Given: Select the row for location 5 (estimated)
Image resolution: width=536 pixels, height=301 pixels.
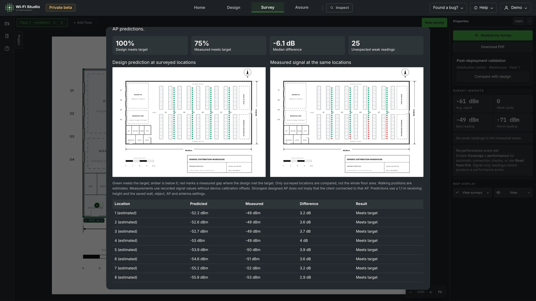Looking at the screenshot, I should [x=268, y=250].
